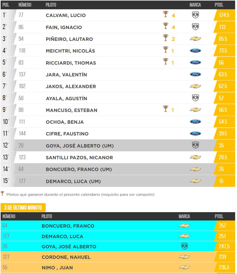This screenshot has height=274, width=237.
Task: Click the RAM logo for Goya in the último minuto table
Action: click(x=185, y=246)
